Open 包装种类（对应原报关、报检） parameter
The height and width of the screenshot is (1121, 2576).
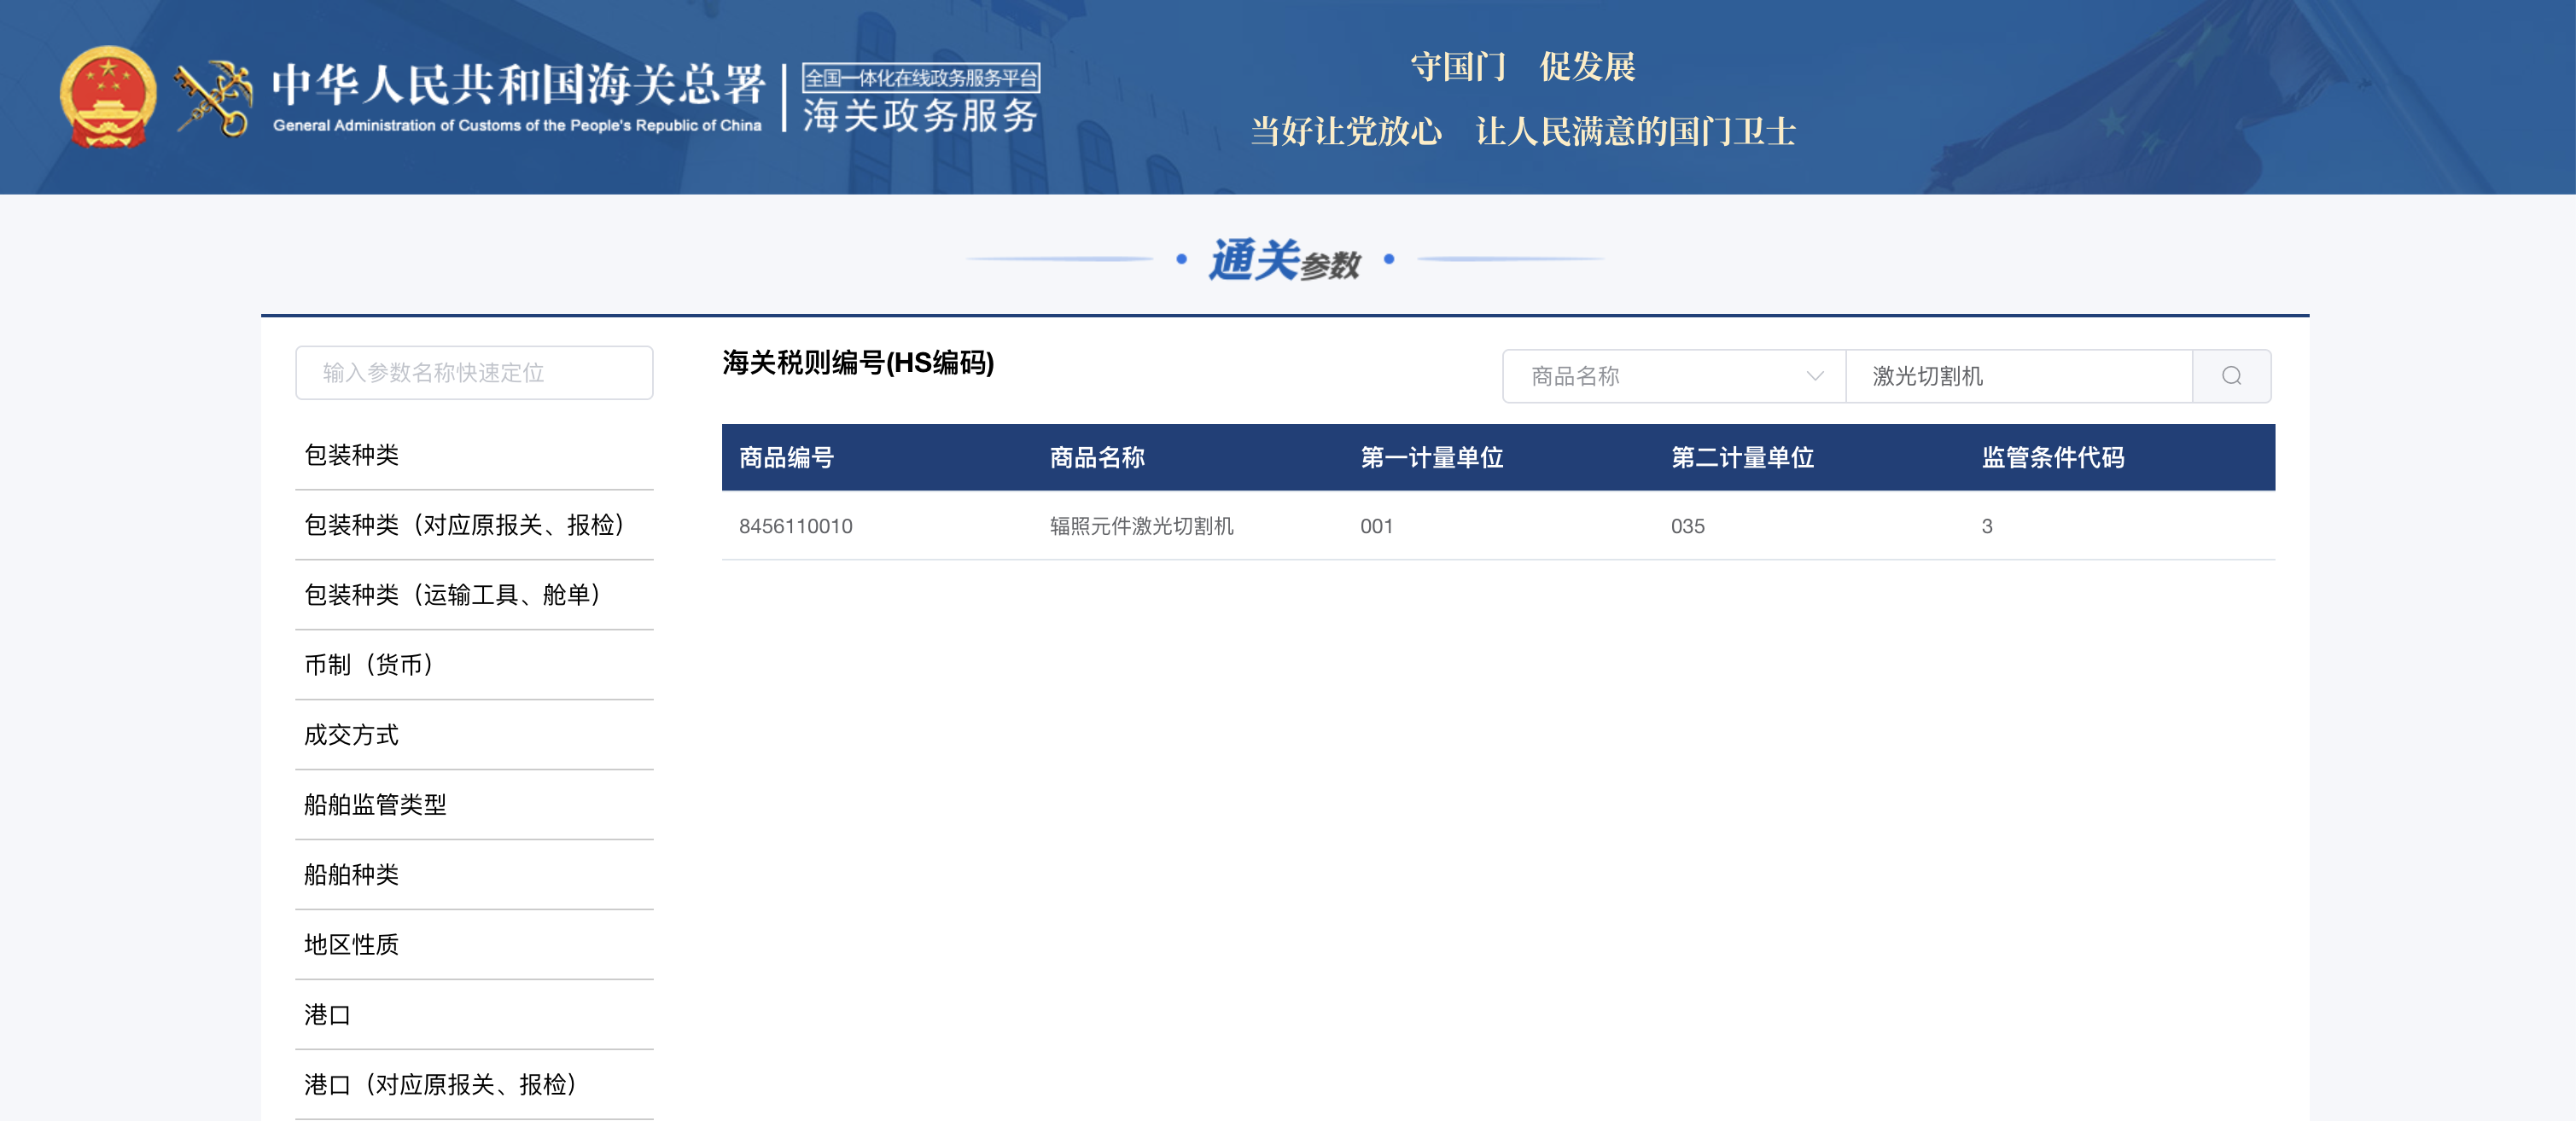465,526
